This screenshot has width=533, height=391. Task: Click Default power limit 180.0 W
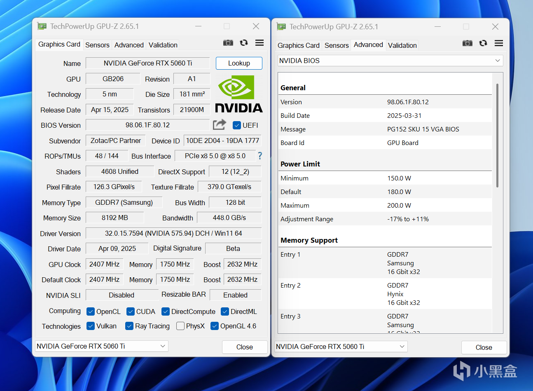(x=399, y=192)
